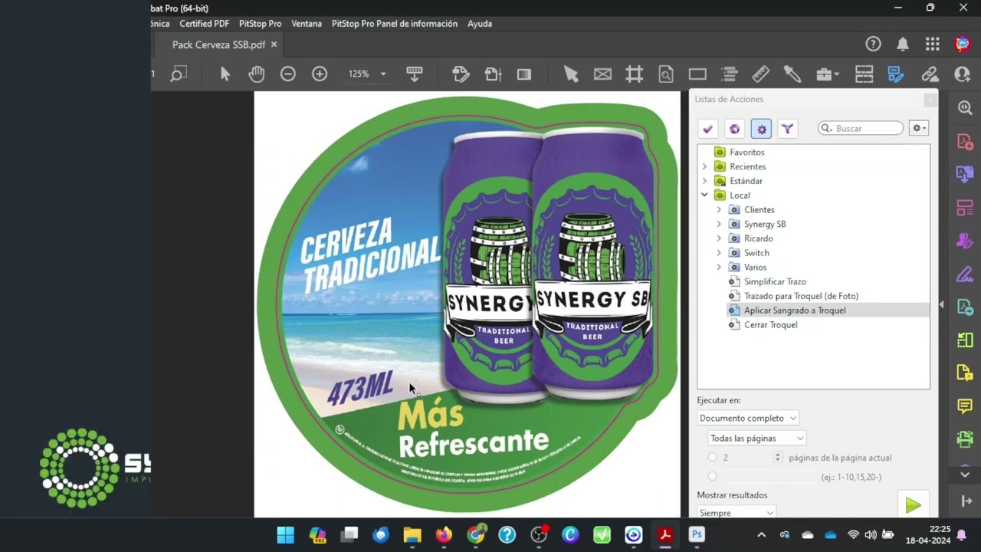Select the page-count radio button next to 2
Screen dimensions: 981x552
tap(713, 457)
